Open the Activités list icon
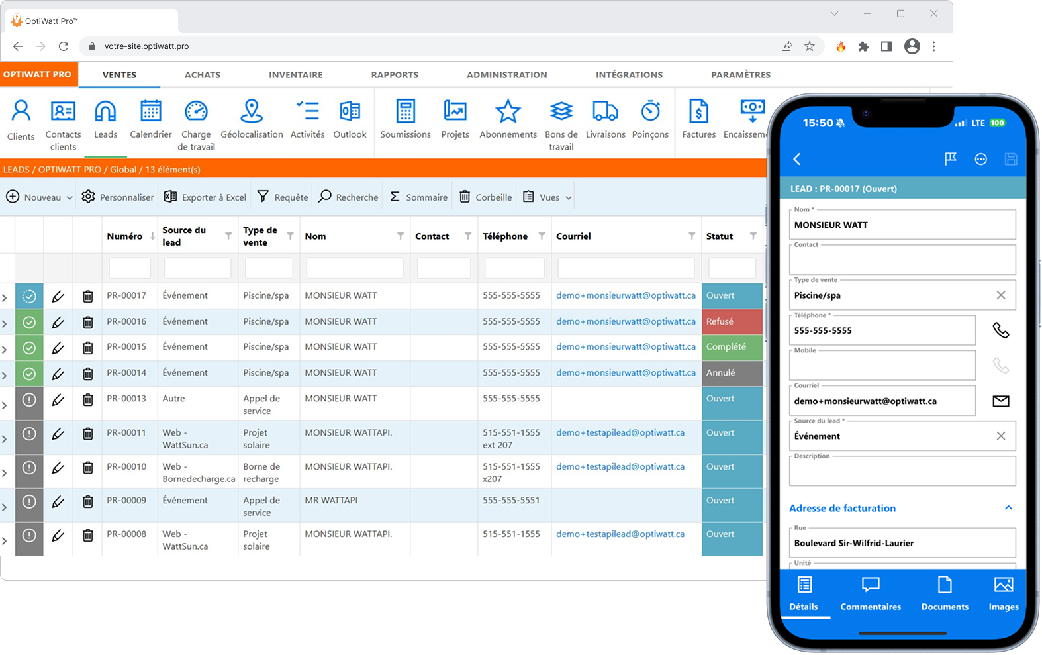The image size is (1042, 655). (308, 110)
